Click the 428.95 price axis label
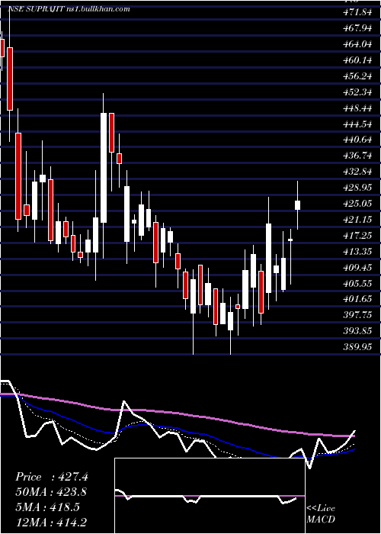381x534 pixels. pos(357,188)
